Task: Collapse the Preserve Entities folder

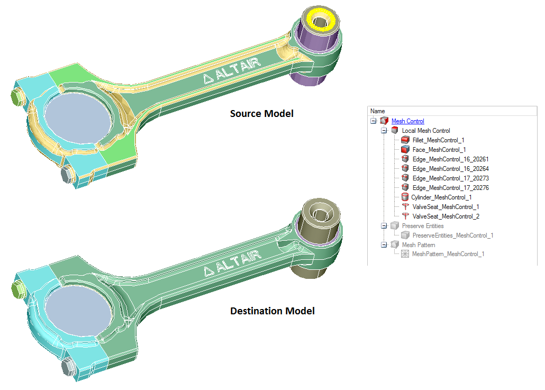Action: coord(384,226)
